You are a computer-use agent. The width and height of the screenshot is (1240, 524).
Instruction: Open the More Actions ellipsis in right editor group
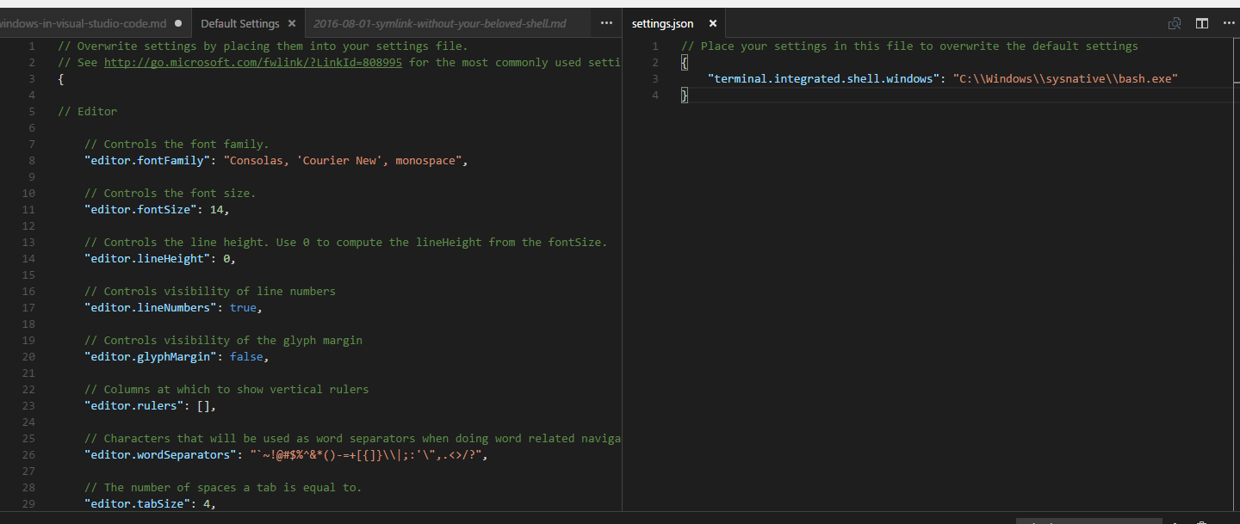click(1229, 24)
